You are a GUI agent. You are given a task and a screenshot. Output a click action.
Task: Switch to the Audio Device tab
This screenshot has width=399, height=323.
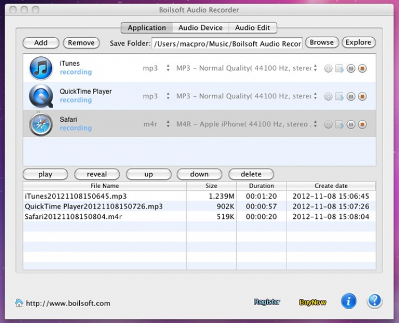pyautogui.click(x=200, y=28)
